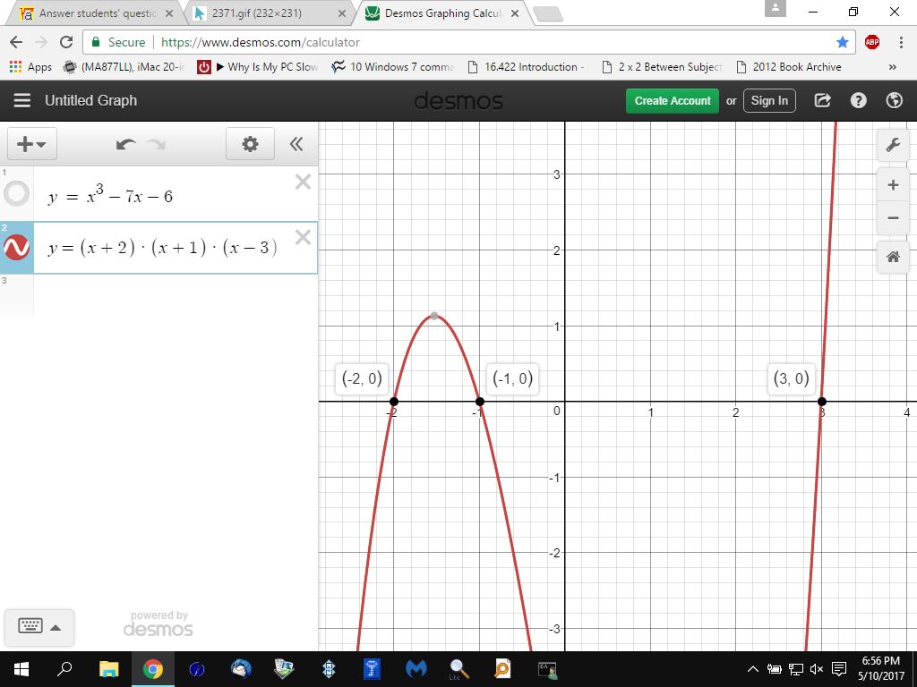View the Secure site info padlock
This screenshot has height=687, width=917.
click(95, 42)
